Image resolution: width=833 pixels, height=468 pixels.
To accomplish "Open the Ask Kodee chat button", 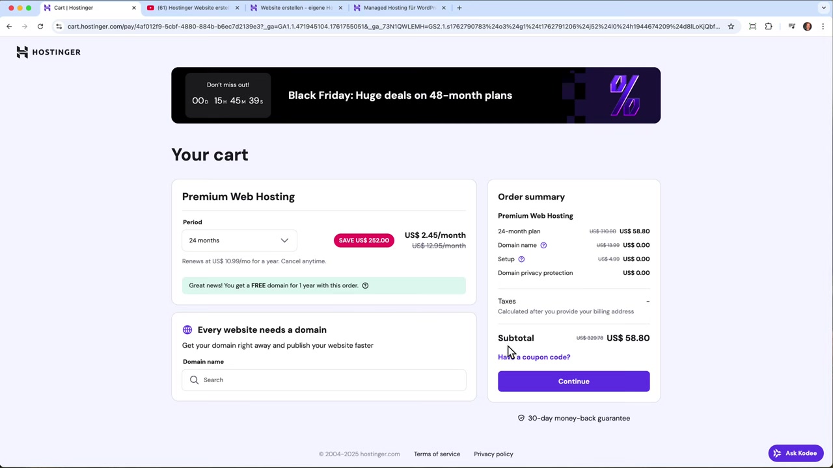I will pos(795,454).
